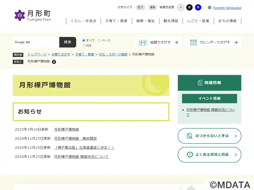This screenshot has height=190, width=254.
Task: Expand the 子育て・教育 navigation menu
Action: click(x=116, y=21)
